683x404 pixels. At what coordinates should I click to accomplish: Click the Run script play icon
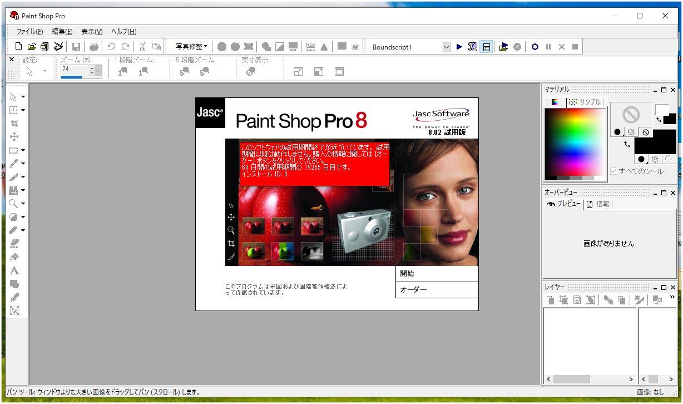(459, 47)
